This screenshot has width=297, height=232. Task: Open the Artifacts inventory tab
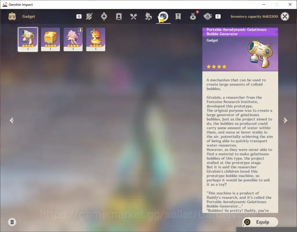[104, 17]
